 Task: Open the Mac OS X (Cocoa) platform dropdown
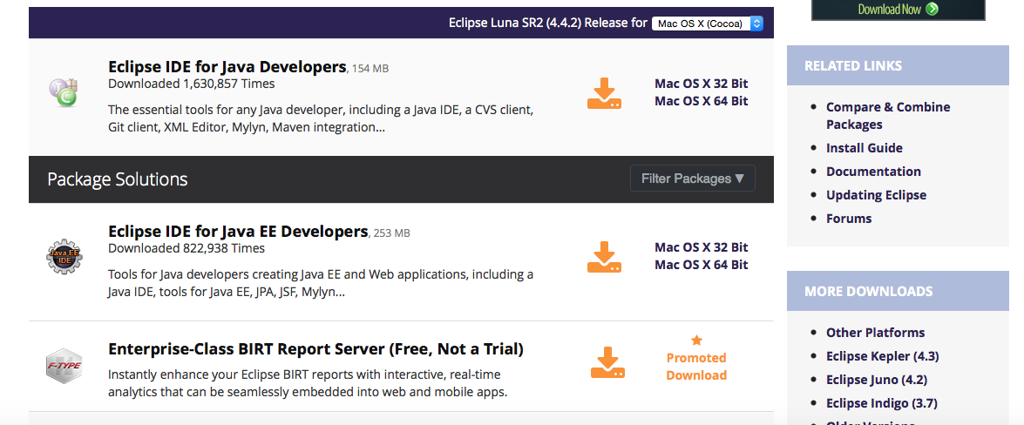708,24
